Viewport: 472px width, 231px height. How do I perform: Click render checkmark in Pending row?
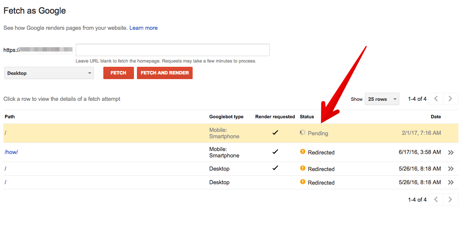click(x=275, y=132)
